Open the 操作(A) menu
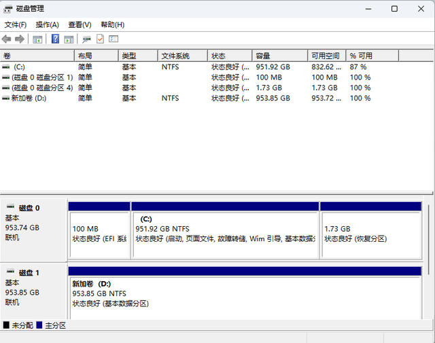Image resolution: width=435 pixels, height=343 pixels. [x=47, y=24]
